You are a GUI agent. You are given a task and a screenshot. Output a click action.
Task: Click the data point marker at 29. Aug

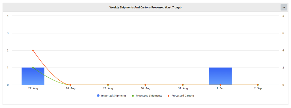[x=108, y=85]
